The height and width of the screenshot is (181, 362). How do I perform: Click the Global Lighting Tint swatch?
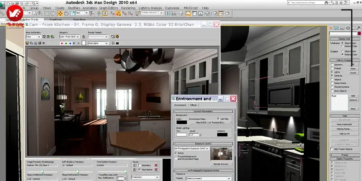coord(181,134)
